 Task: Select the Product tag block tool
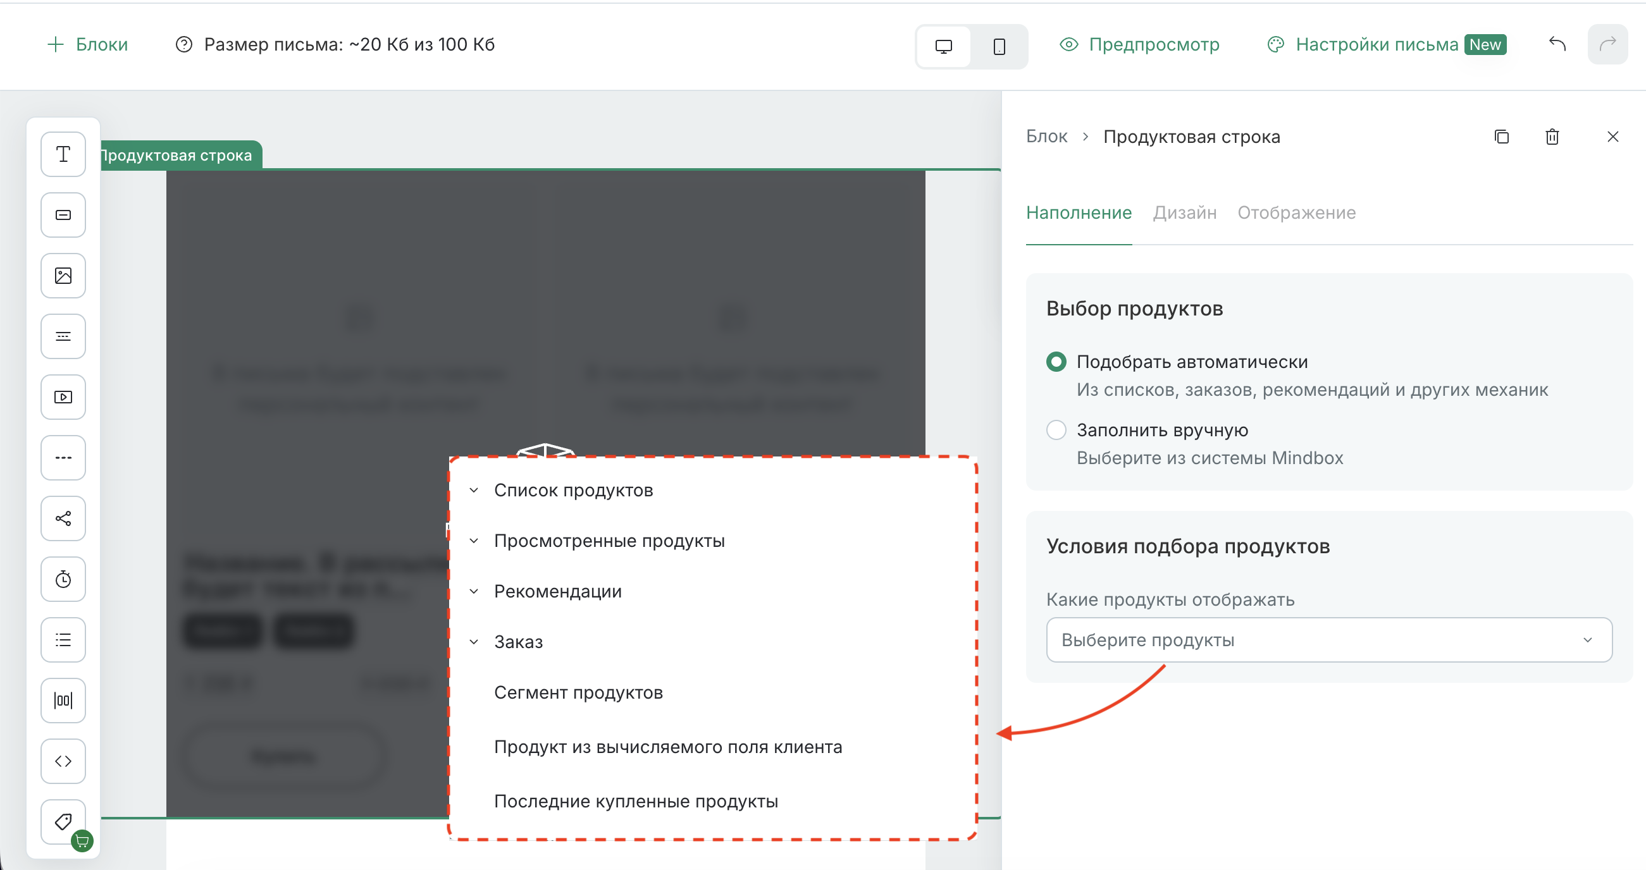(63, 821)
